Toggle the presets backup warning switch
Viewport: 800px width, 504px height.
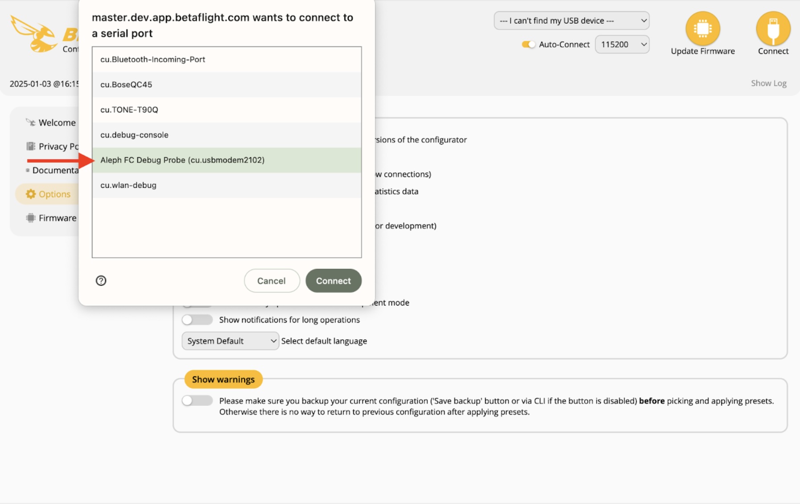(197, 401)
